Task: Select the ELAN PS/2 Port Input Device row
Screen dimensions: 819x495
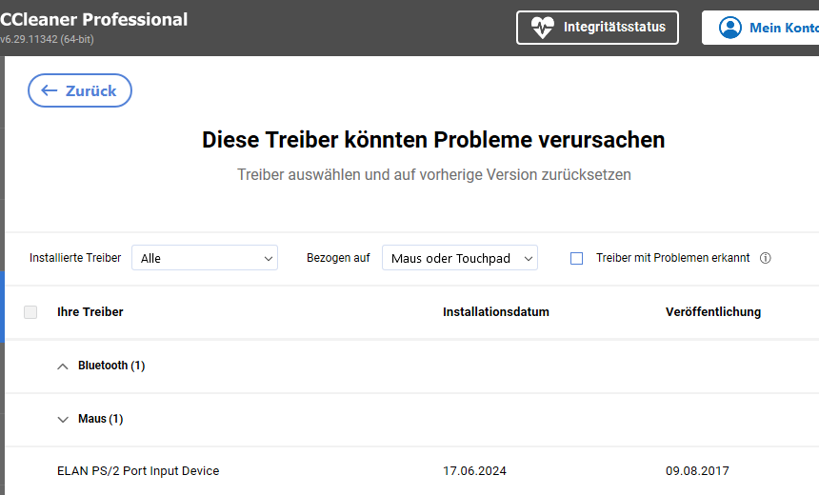Action: [x=138, y=471]
